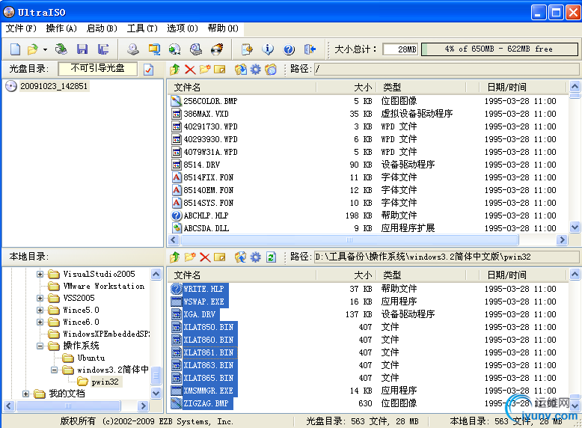Click New Folder icon in upper pane toolbar
Screen dimensions: 582x428
click(204, 70)
